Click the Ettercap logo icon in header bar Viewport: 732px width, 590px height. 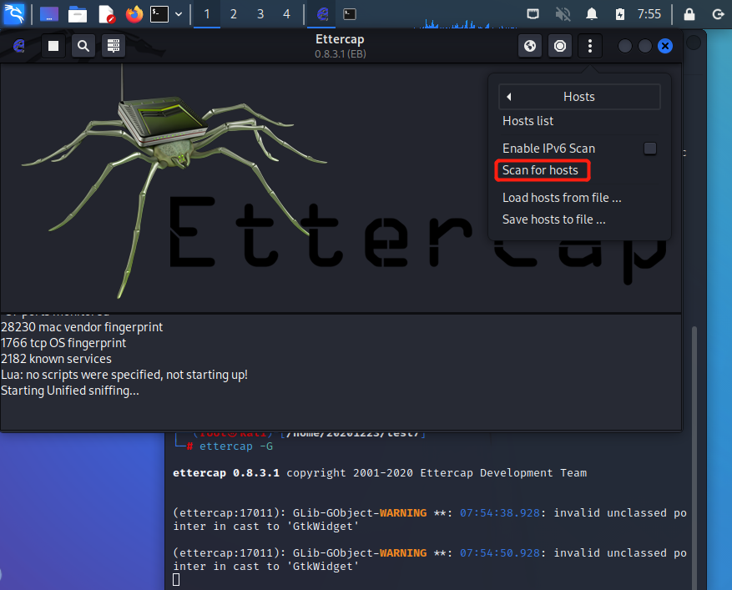[x=18, y=46]
